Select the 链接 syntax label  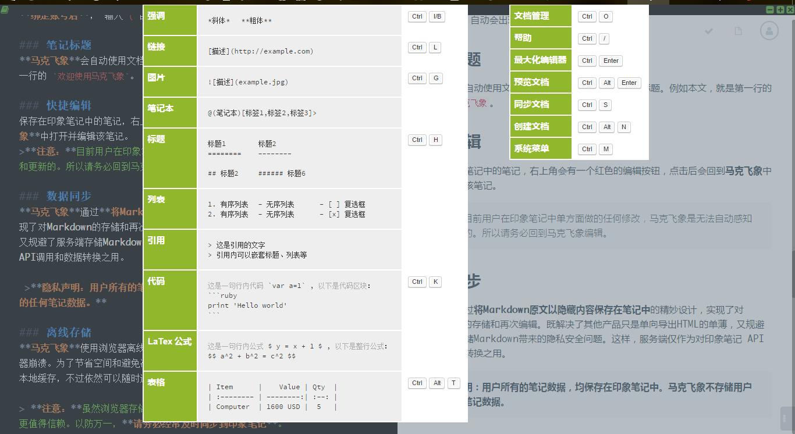(x=156, y=47)
